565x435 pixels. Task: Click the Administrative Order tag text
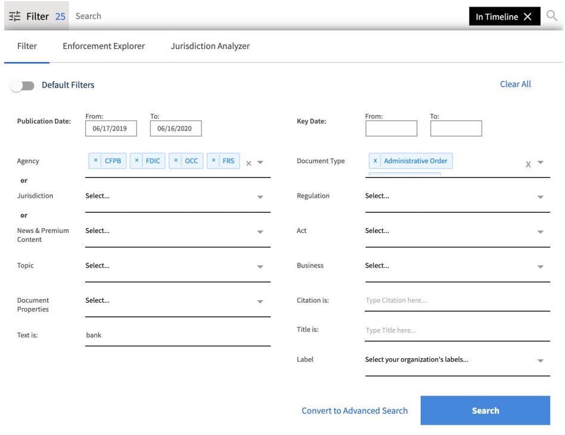click(415, 161)
